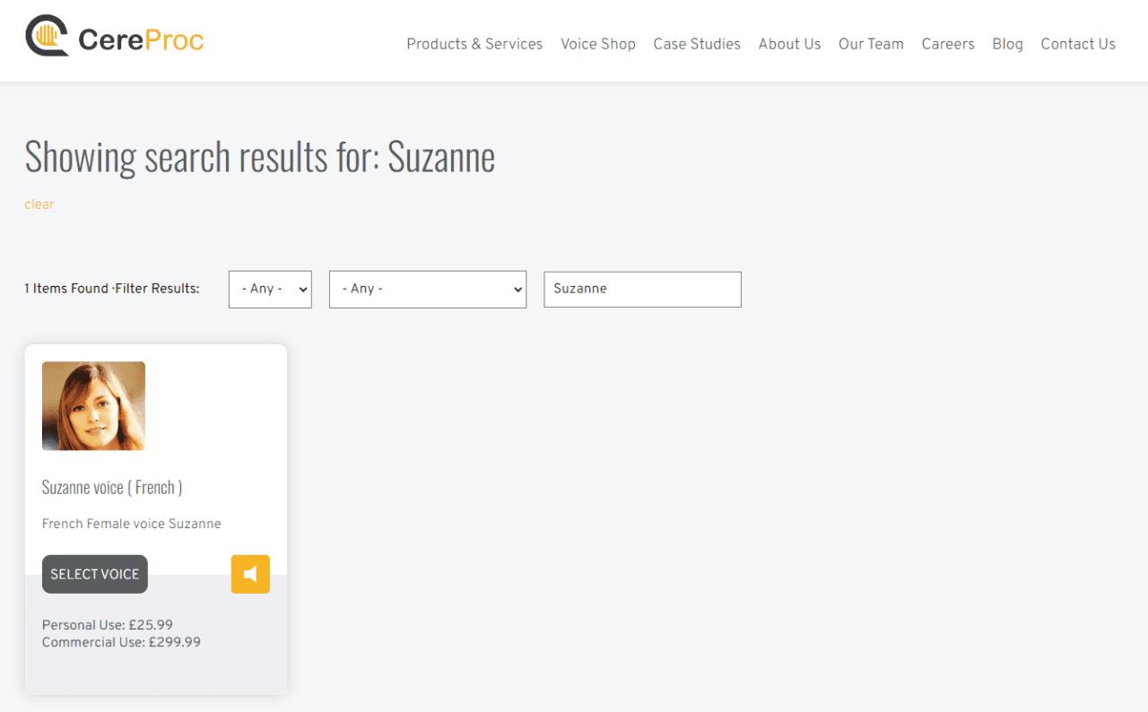Click the 'French Female voice Suzanne' description
Viewport: 1148px width, 712px height.
tap(132, 524)
